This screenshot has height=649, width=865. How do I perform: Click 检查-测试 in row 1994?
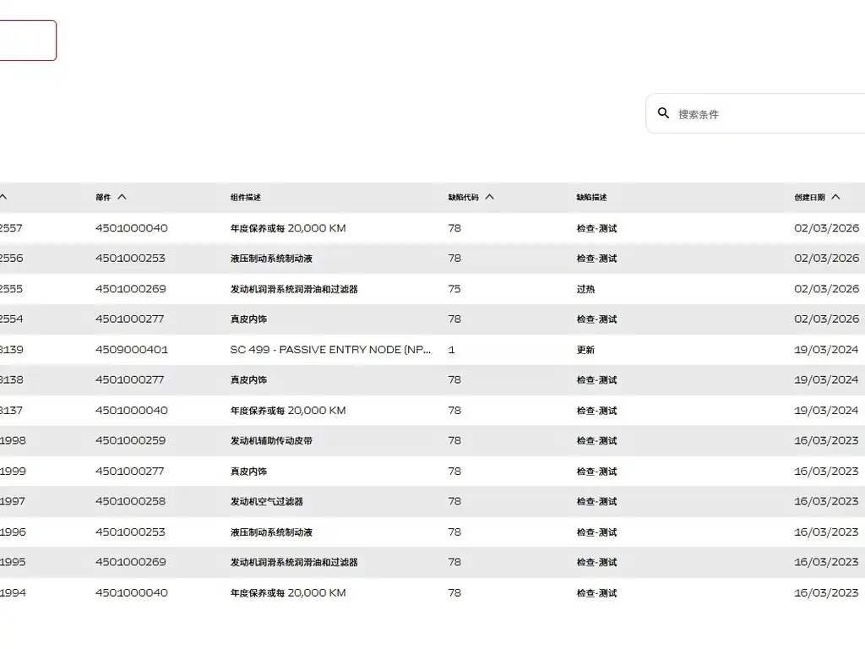pyautogui.click(x=596, y=593)
